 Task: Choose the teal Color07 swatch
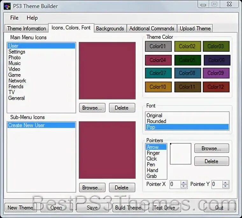158,73
